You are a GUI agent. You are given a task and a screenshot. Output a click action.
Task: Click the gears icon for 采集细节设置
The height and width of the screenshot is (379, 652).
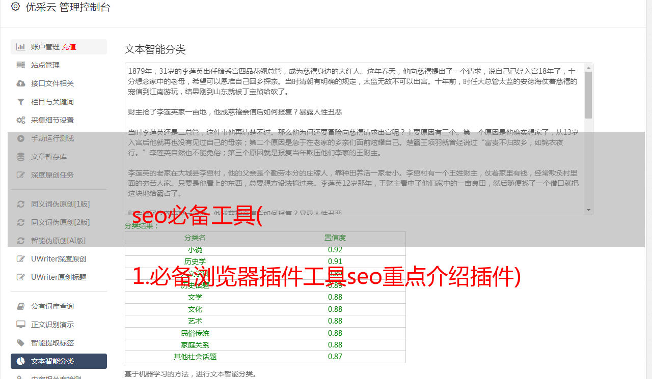tap(21, 120)
